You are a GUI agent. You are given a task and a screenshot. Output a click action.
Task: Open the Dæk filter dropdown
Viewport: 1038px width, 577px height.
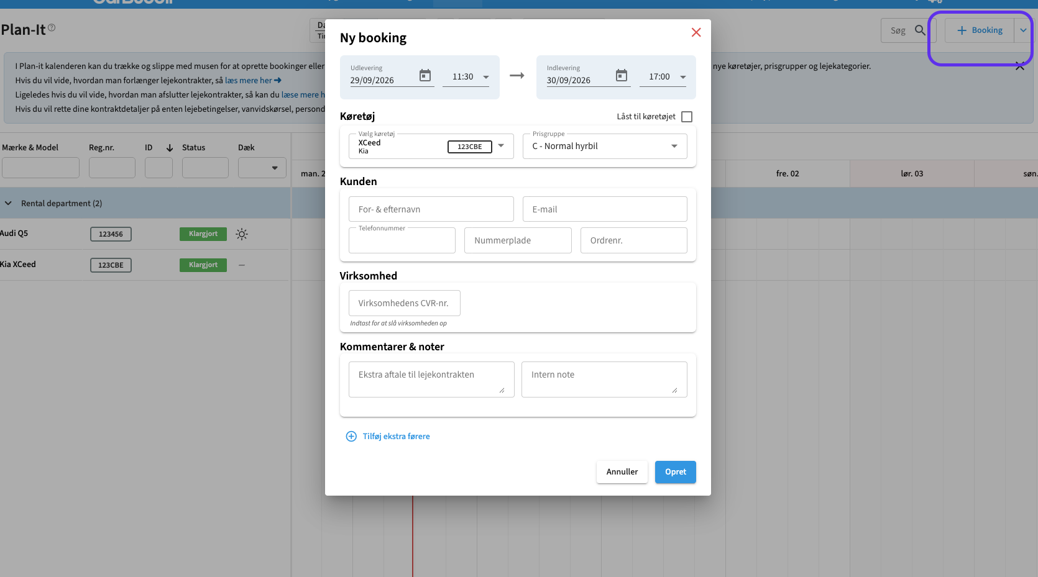tap(262, 168)
